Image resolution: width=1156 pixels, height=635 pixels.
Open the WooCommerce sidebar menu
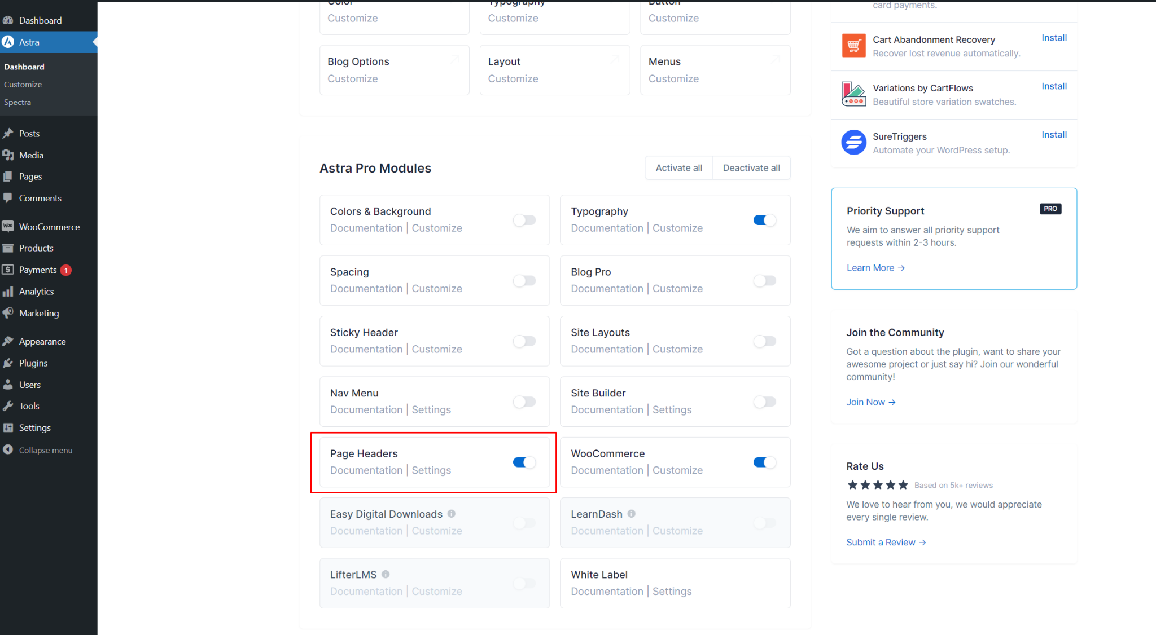pos(49,227)
